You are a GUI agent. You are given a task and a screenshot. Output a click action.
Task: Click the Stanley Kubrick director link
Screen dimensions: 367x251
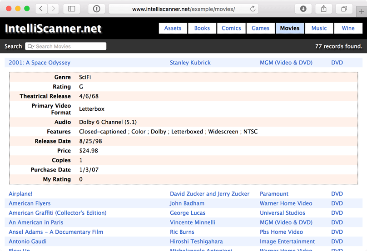coord(190,63)
